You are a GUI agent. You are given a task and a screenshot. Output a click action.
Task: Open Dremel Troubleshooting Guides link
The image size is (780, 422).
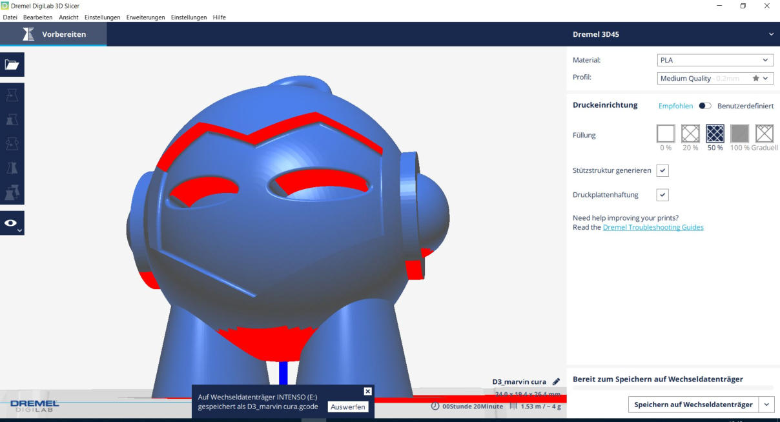pos(653,227)
